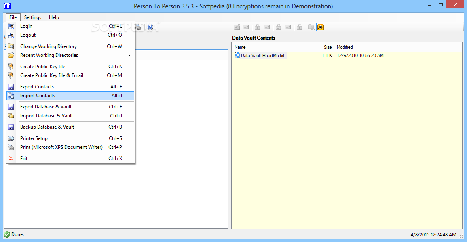This screenshot has width=467, height=242.
Task: Click the greyed closed padlock icon after sign icons
Action: coord(257,27)
